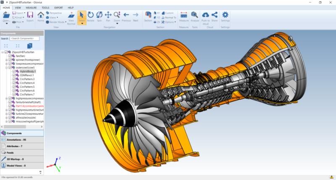The width and height of the screenshot is (336, 180).
Task: Toggle visibility checkbox for fan(fan)
Action: coord(10,56)
